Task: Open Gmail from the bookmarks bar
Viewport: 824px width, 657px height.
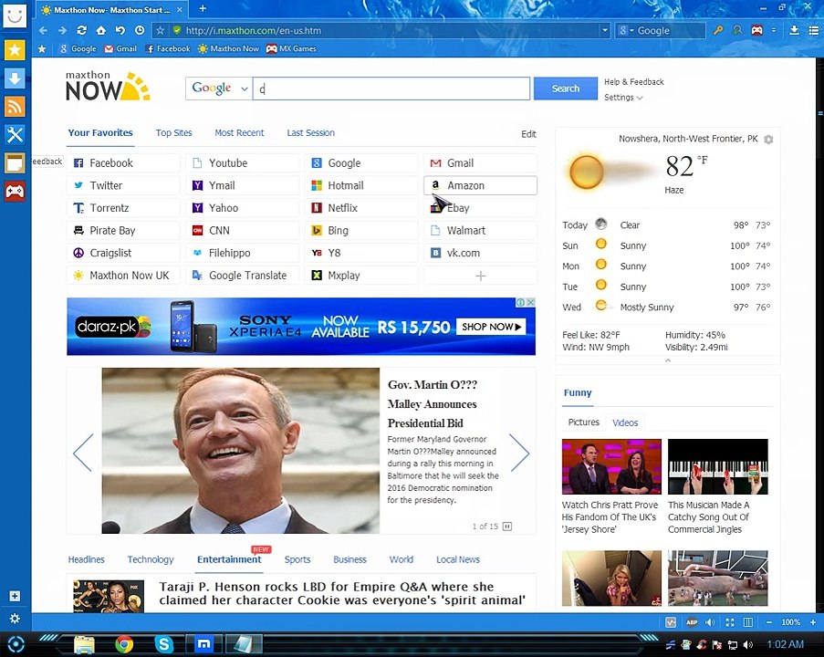Action: (120, 49)
